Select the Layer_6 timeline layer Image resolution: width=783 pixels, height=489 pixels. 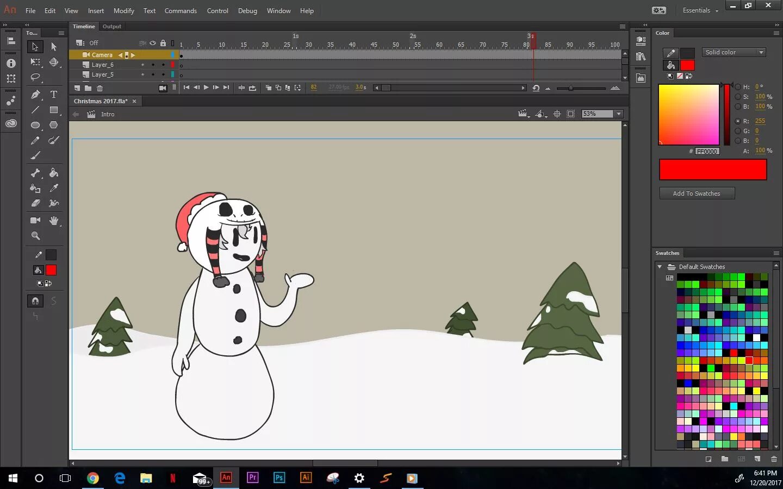pos(102,65)
